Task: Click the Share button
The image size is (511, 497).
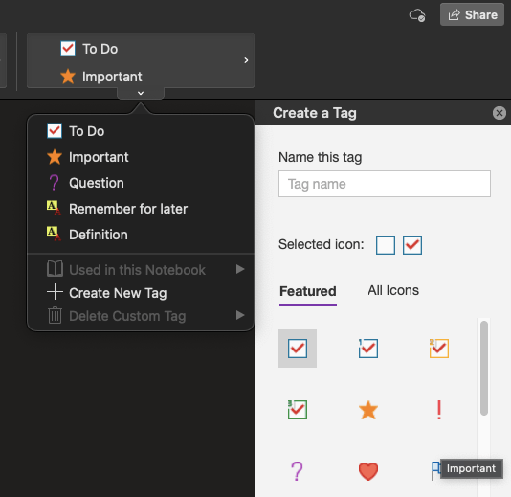Action: [472, 14]
